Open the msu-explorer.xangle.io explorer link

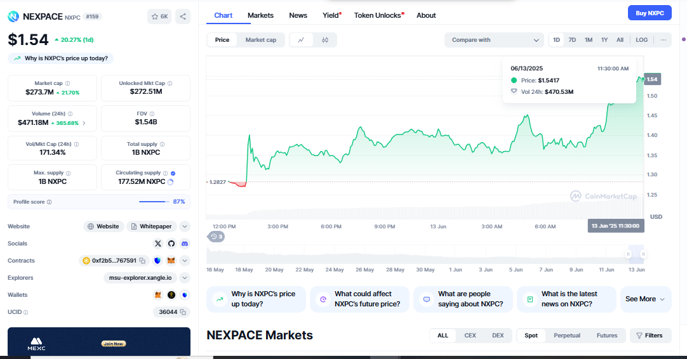pyautogui.click(x=140, y=278)
